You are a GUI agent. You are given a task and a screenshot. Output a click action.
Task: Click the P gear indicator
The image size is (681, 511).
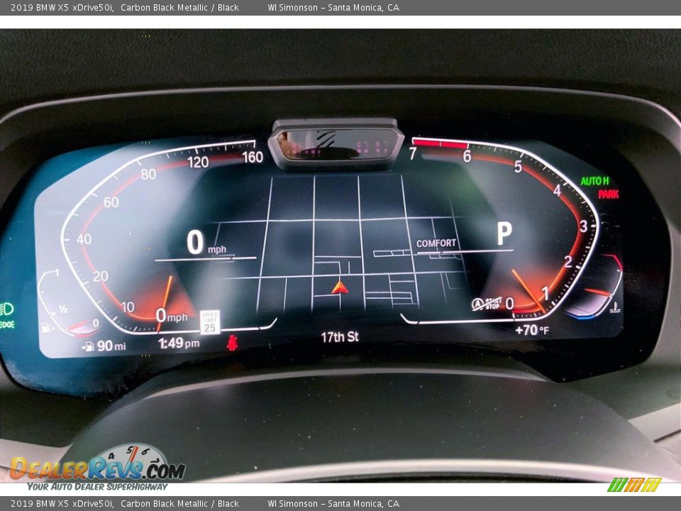coord(504,233)
